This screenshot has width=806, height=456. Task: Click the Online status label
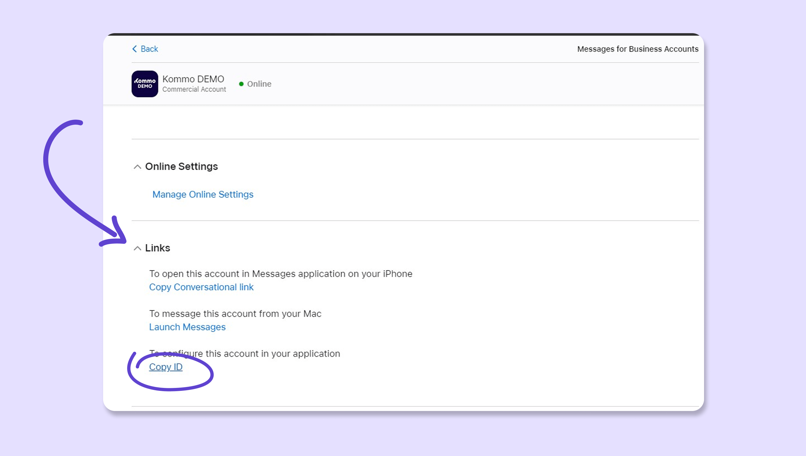(259, 84)
